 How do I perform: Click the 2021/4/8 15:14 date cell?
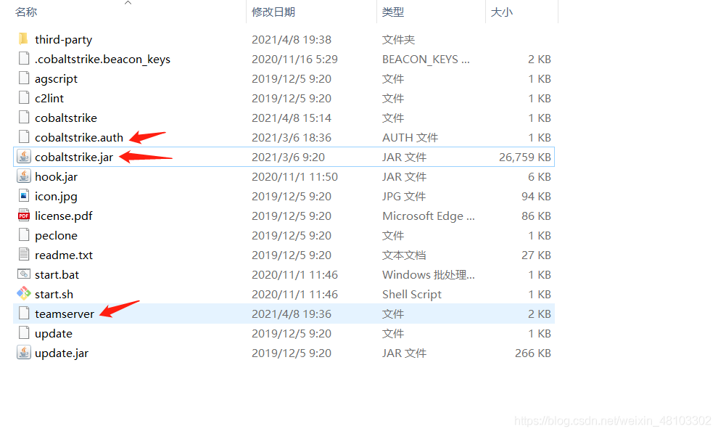click(292, 118)
